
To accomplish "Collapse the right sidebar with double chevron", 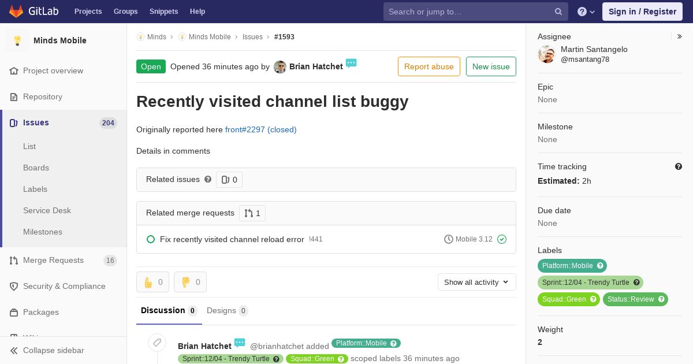I will (680, 36).
